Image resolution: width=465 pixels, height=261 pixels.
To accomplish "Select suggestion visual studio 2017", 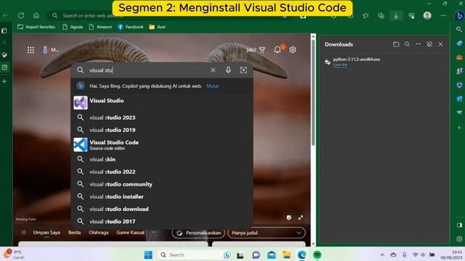I will pos(162,221).
